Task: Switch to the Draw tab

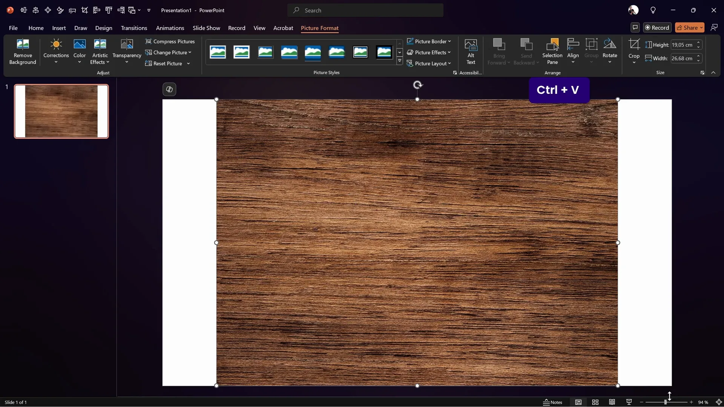Action: 81,28
